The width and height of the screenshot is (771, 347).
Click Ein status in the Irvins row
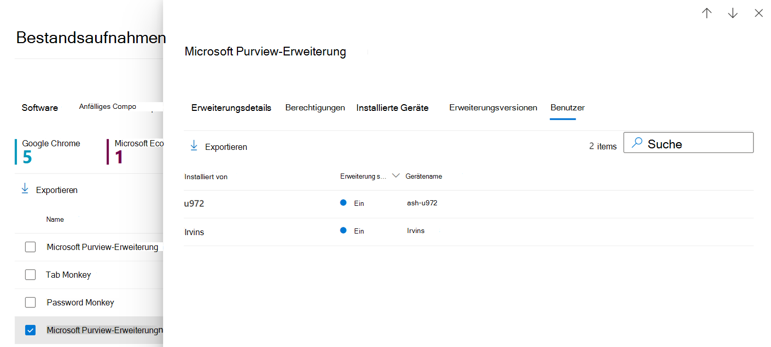(x=359, y=231)
